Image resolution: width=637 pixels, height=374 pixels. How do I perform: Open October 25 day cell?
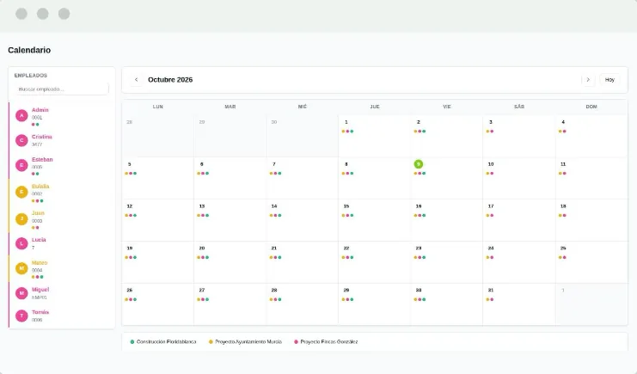[x=591, y=262]
